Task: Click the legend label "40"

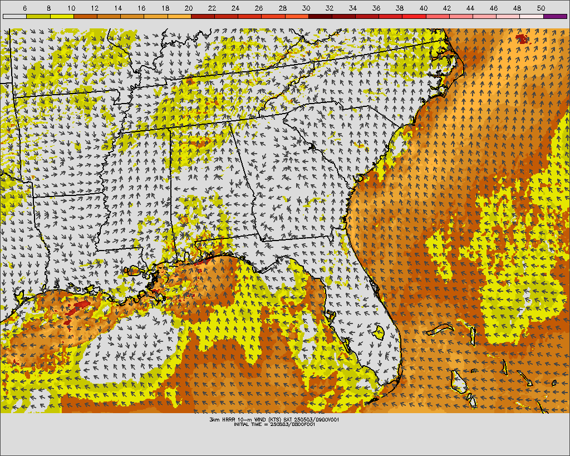Action: point(424,8)
